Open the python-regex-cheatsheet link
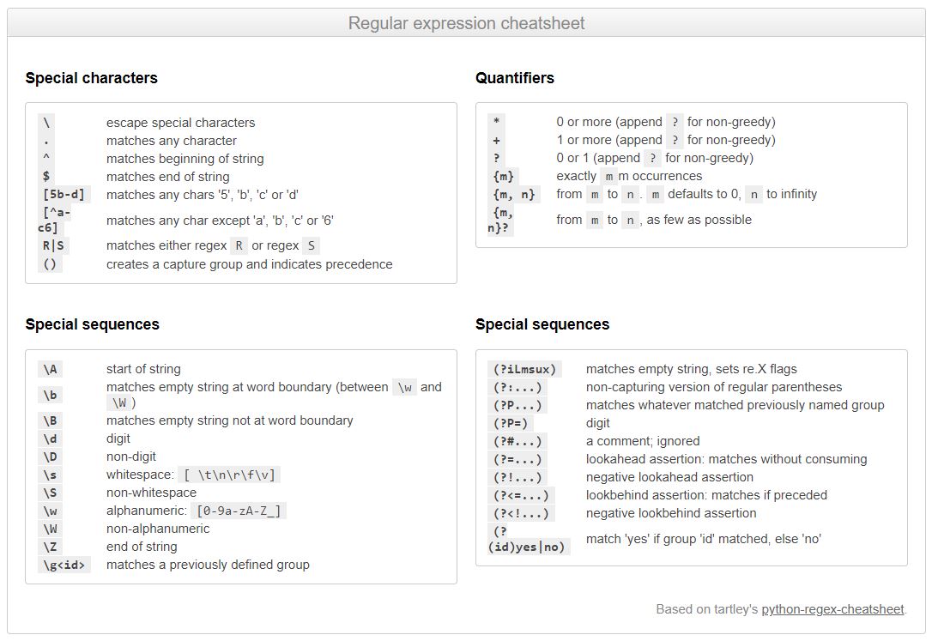932x641 pixels. 832,609
